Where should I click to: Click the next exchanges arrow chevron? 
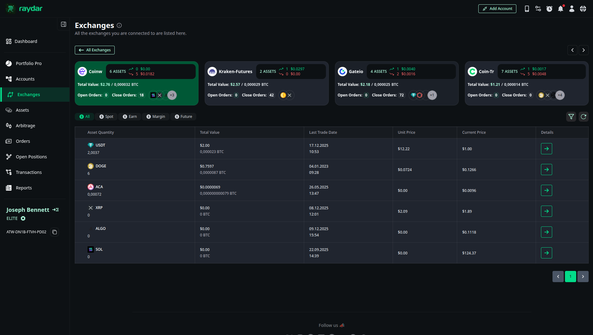point(583,50)
